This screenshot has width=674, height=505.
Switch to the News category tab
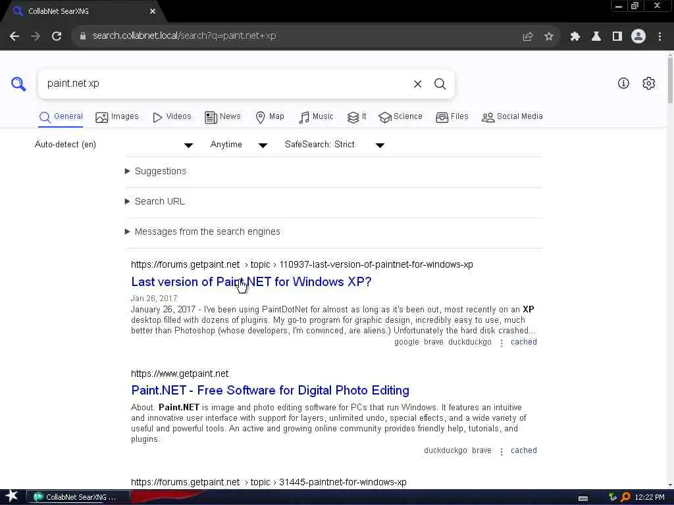coord(222,117)
